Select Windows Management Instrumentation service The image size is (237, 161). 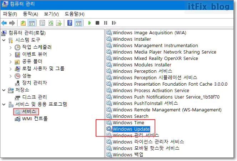coord(155,45)
